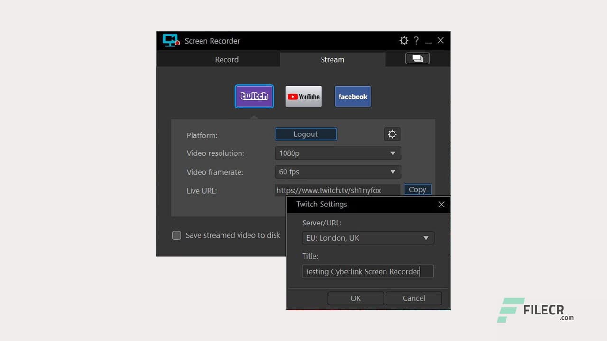
Task: Open help using the question mark icon
Action: 416,41
